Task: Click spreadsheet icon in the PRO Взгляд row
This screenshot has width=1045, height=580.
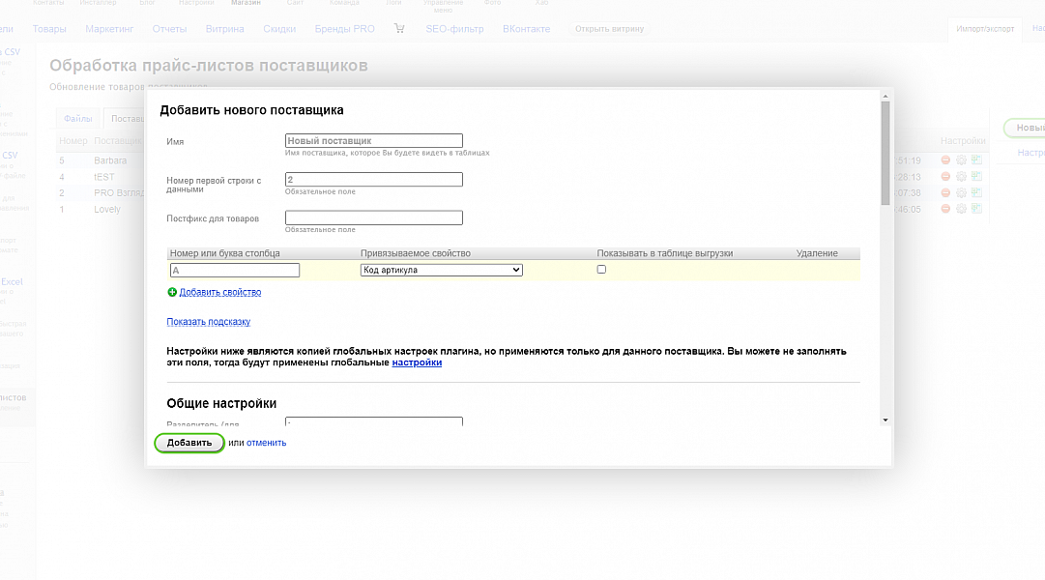Action: click(976, 192)
